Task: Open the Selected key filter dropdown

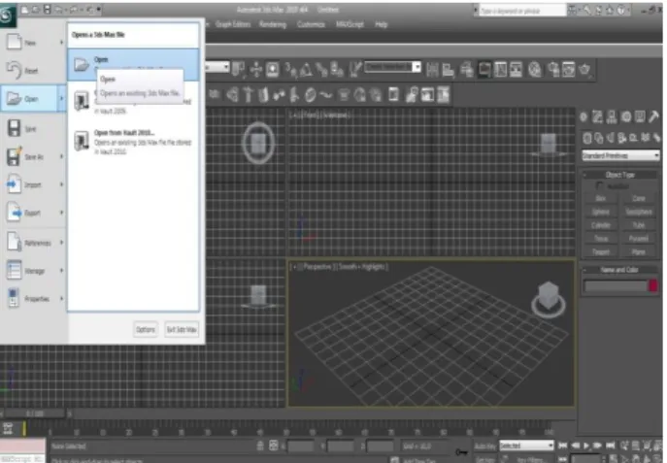Action: point(526,446)
